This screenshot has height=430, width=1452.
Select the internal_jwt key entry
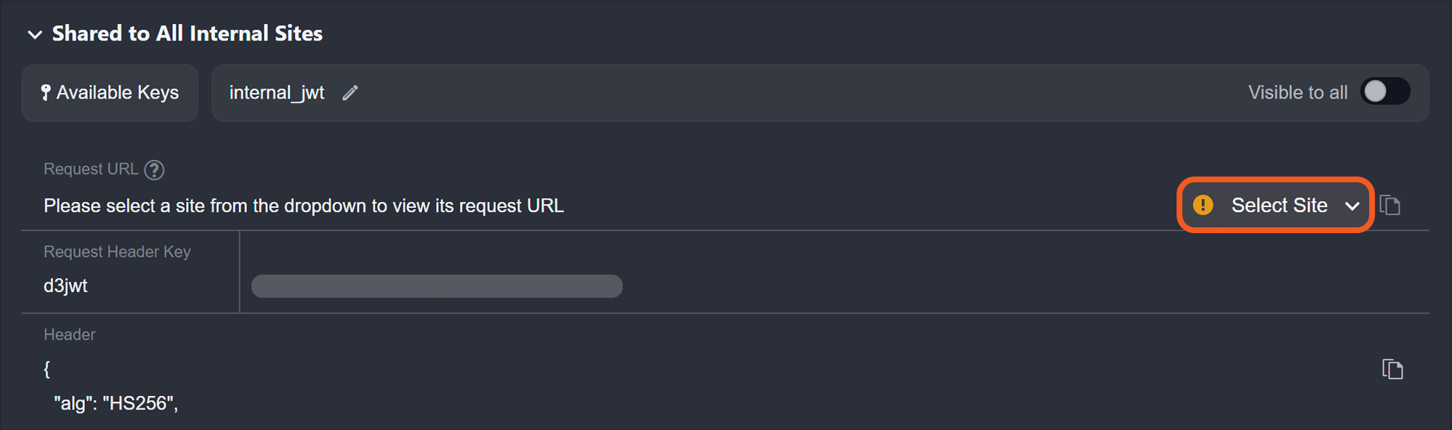click(x=277, y=93)
